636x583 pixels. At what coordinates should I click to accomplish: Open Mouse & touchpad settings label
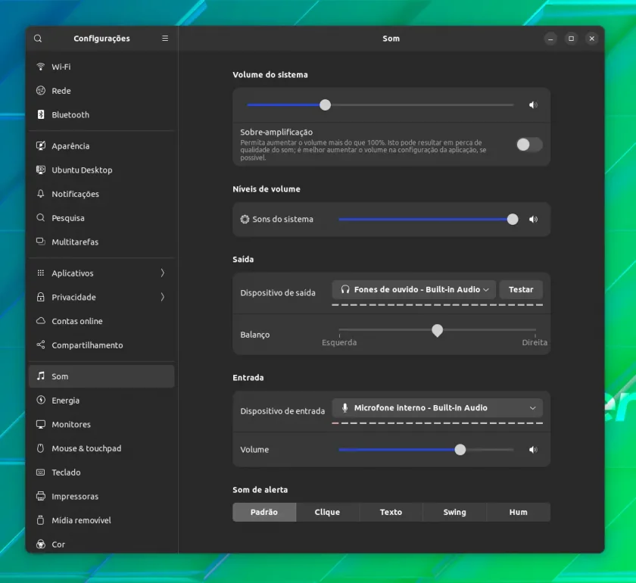(86, 448)
